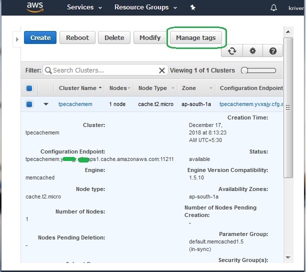Viewport: 306px width, 272px height.
Task: Toggle the select-all clusters checkbox
Action: coord(29,88)
